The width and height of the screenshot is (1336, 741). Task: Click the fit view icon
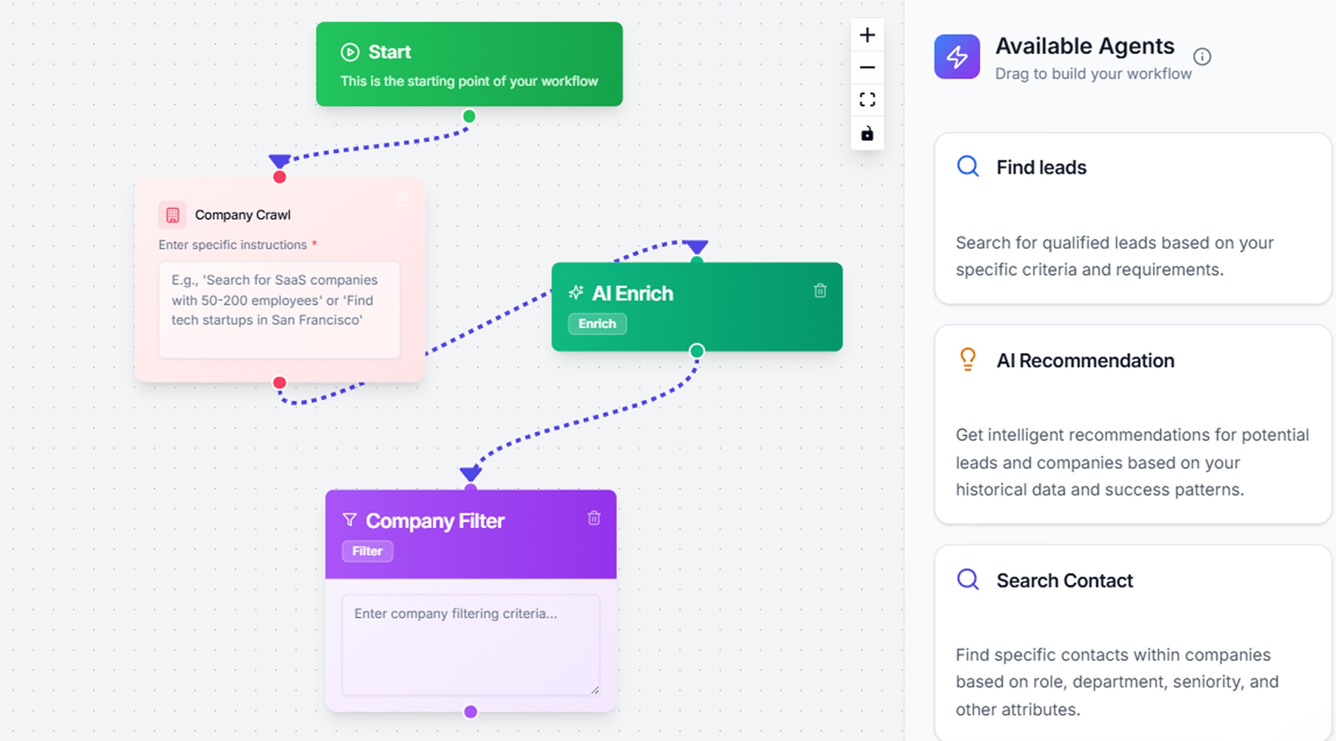tap(867, 100)
